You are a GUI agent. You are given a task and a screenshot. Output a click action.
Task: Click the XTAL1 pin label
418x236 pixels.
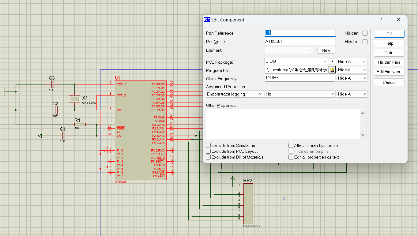[x=121, y=84]
